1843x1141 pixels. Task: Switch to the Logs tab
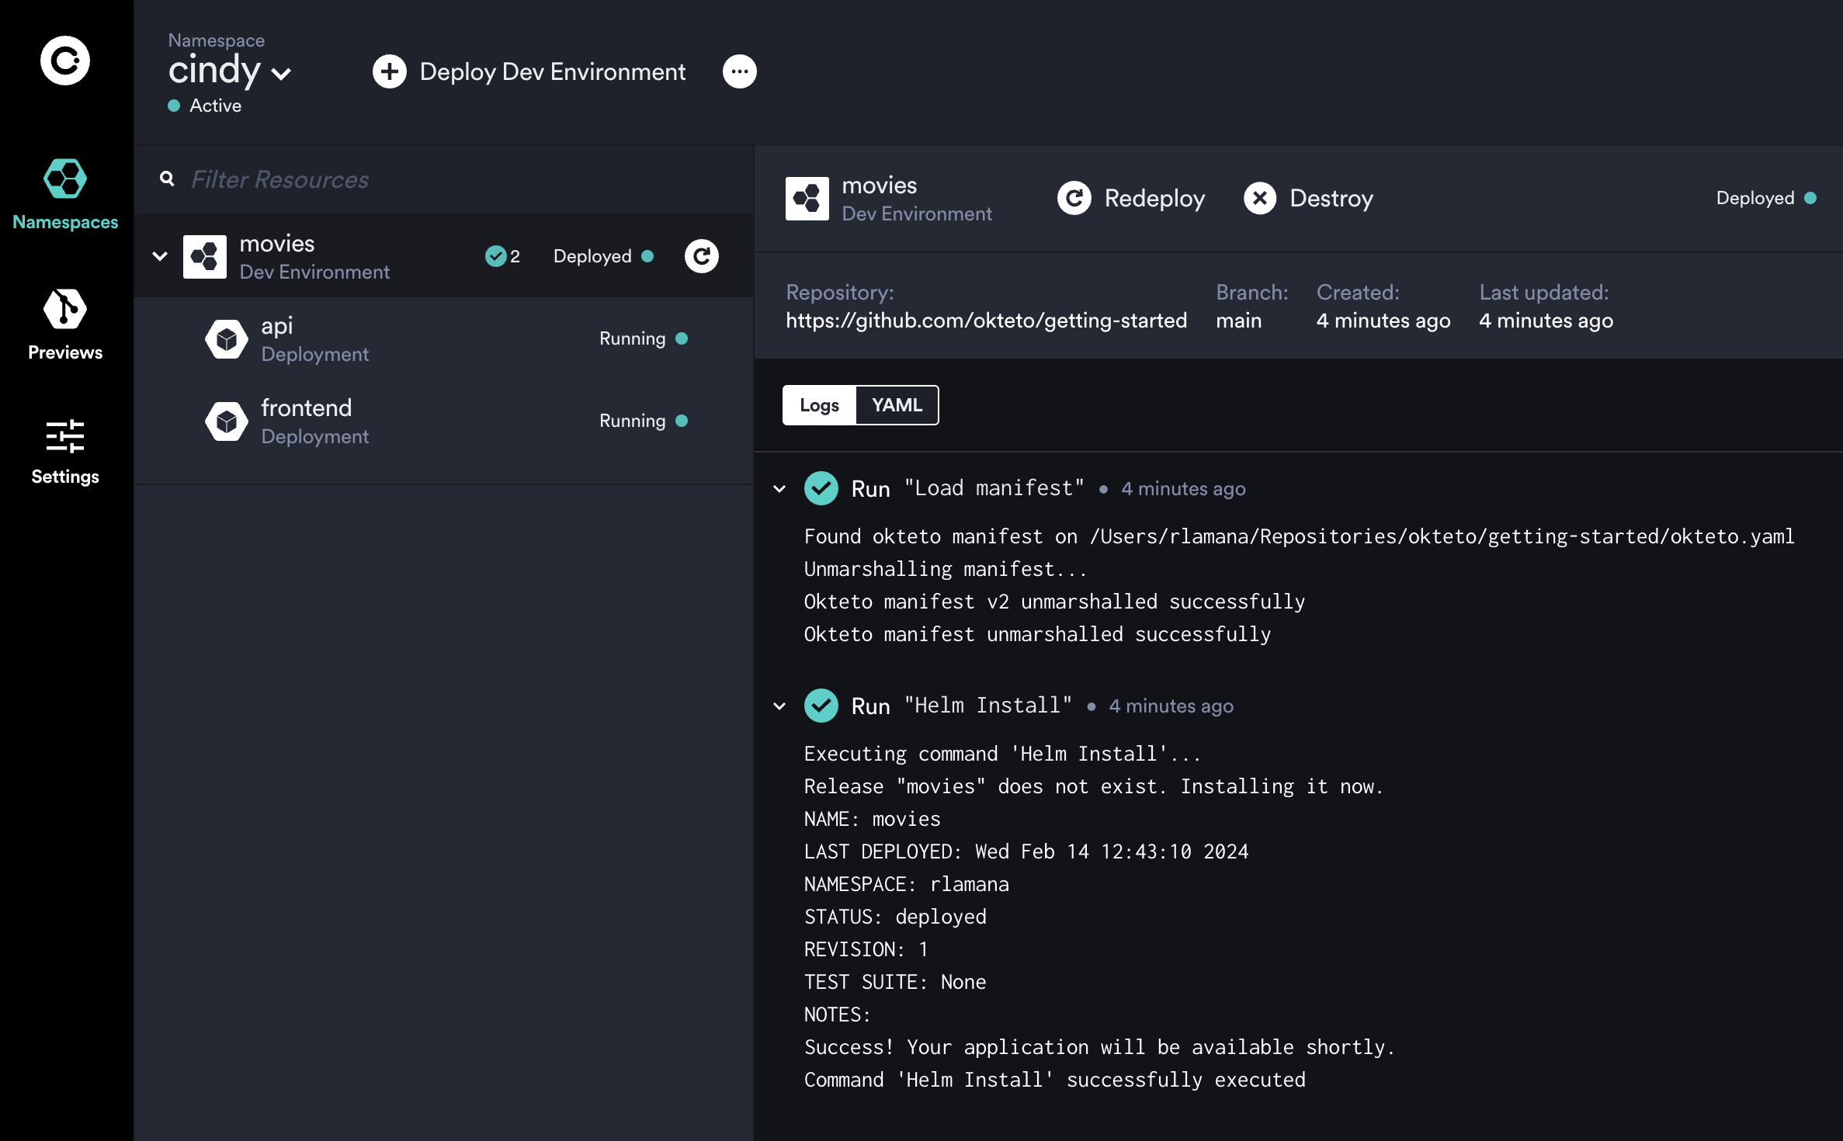coord(819,405)
